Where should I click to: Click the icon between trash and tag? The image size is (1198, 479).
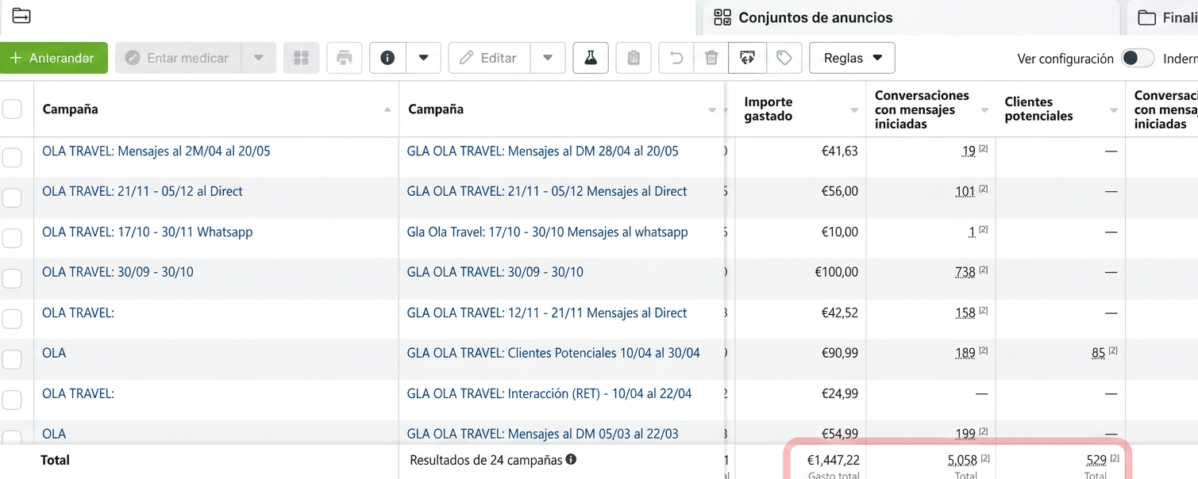pyautogui.click(x=747, y=58)
